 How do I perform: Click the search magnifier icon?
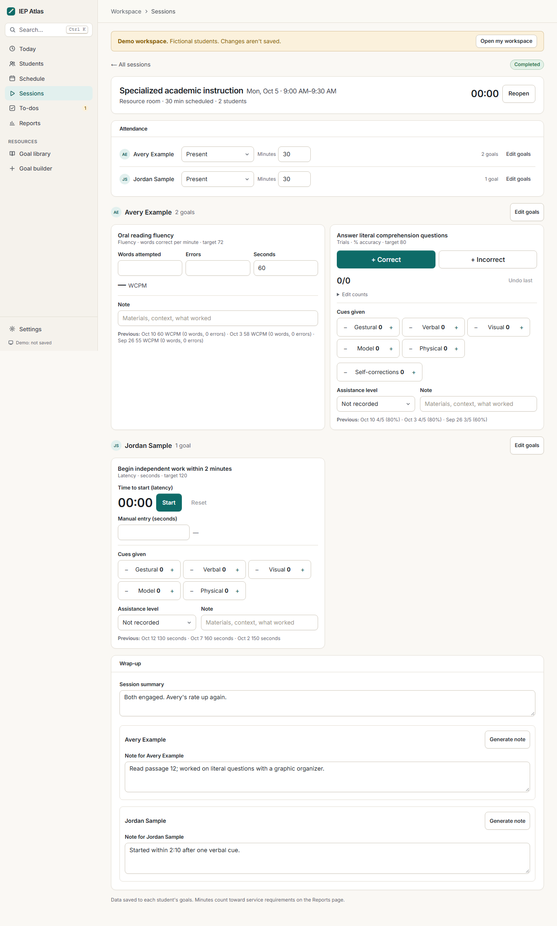[13, 30]
